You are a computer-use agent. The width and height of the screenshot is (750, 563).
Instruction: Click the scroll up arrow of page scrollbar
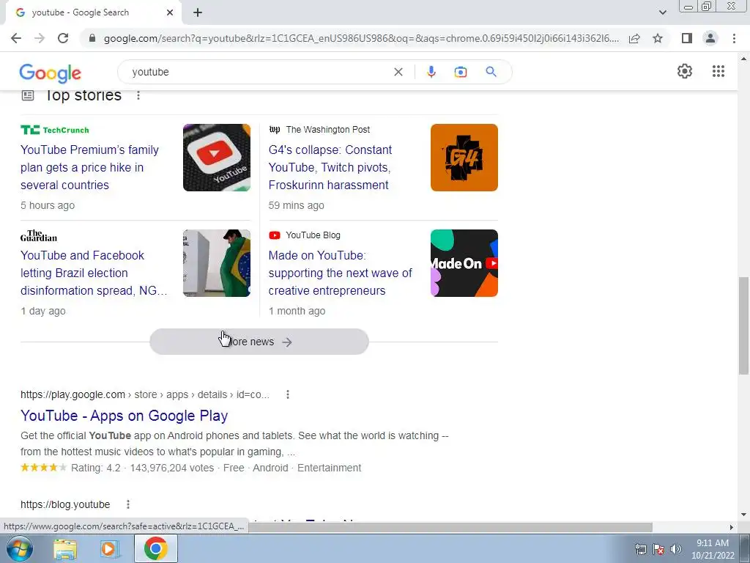[x=743, y=59]
